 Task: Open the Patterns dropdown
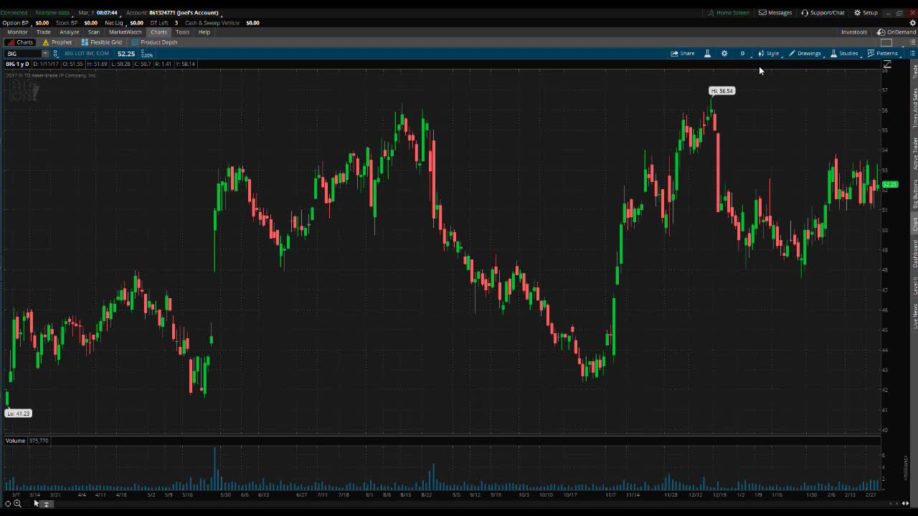coord(883,54)
